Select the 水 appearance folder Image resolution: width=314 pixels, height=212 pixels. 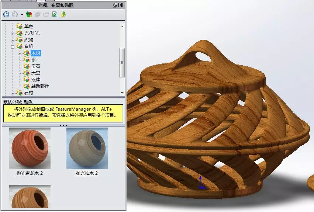34,59
